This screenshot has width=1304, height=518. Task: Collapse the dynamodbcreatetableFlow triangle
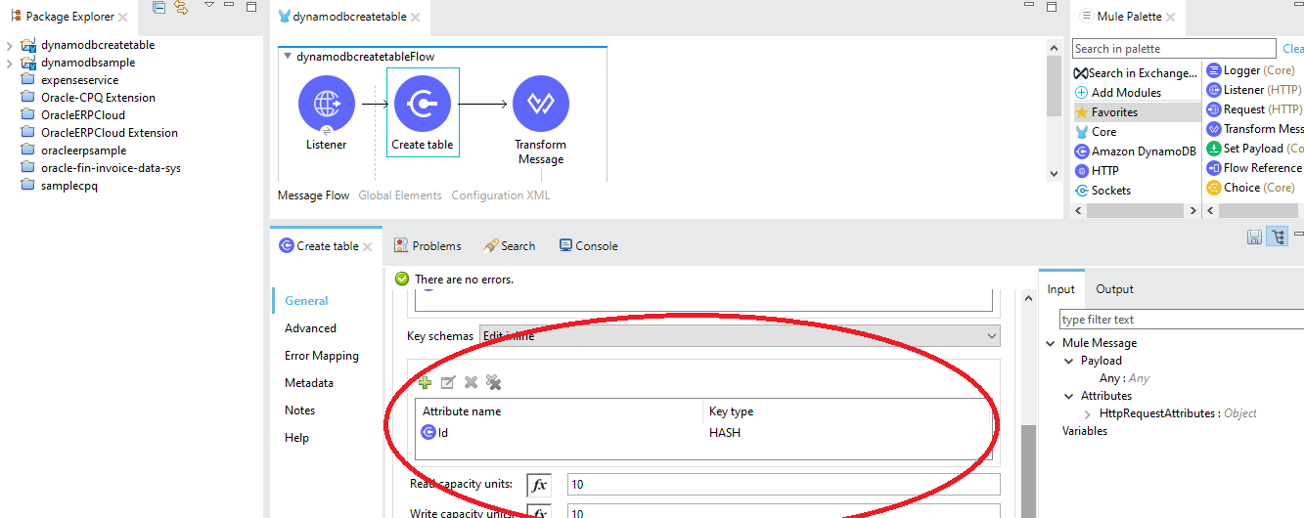tap(288, 57)
